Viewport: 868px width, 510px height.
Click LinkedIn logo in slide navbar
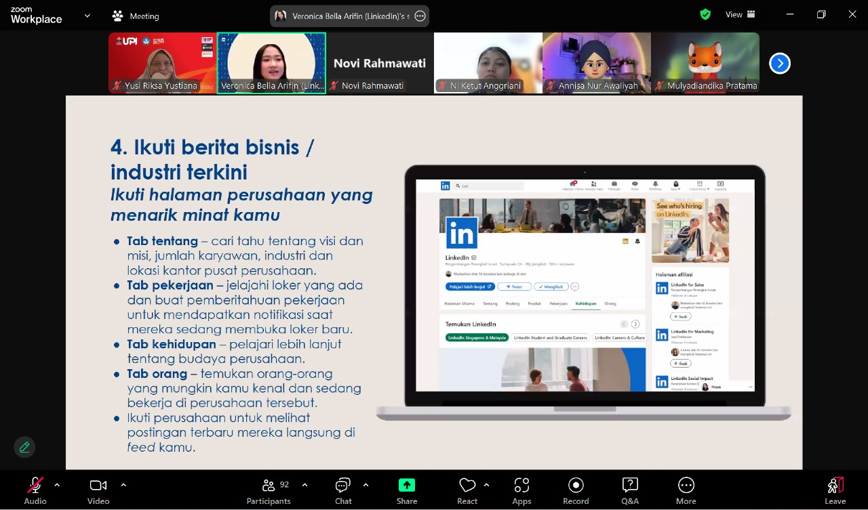tap(446, 186)
